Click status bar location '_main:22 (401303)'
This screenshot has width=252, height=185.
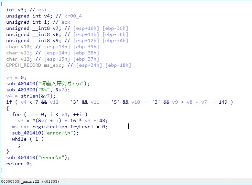(x=40, y=181)
